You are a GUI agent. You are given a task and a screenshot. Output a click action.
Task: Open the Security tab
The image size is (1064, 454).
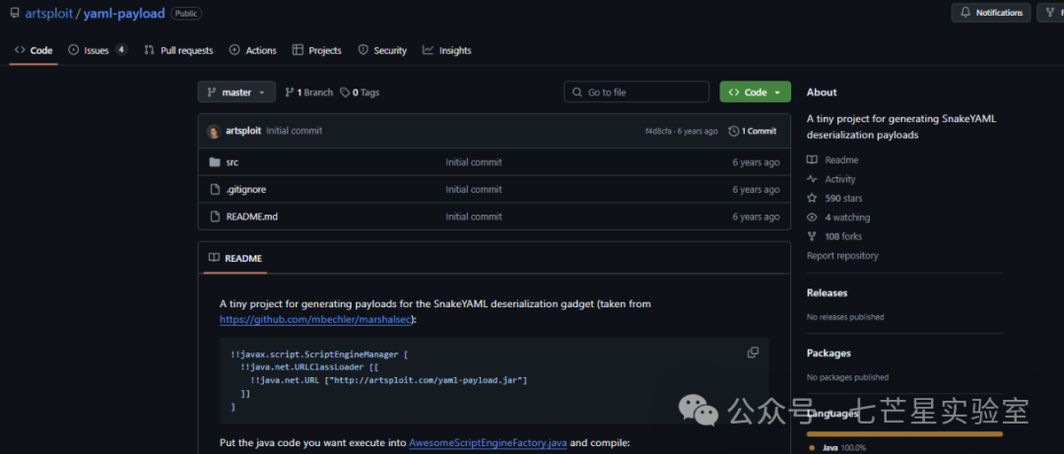pos(382,50)
